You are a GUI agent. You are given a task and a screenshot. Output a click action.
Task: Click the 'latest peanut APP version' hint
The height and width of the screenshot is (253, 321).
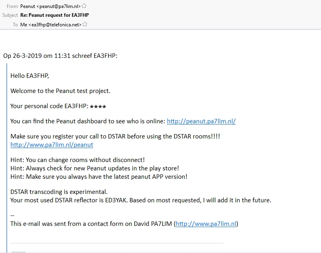[x=99, y=176]
